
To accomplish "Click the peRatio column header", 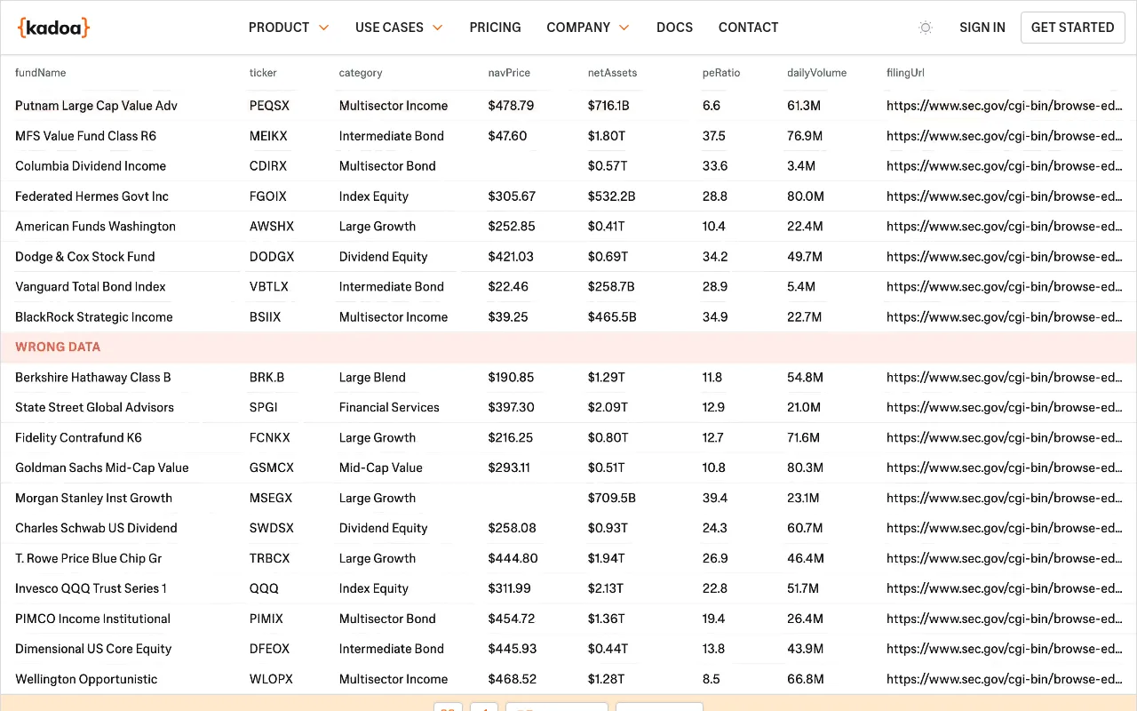I will point(721,73).
